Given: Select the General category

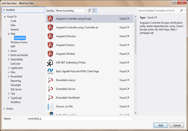Looking at the screenshot, I should pyautogui.click(x=15, y=30).
